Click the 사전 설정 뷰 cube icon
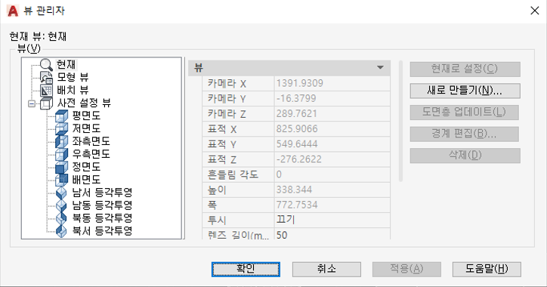This screenshot has height=287, width=547. [46, 103]
